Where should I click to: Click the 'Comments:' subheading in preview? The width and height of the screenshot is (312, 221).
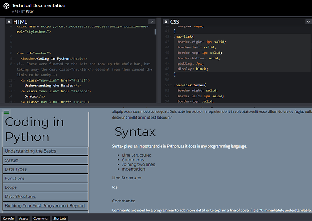[123, 201]
